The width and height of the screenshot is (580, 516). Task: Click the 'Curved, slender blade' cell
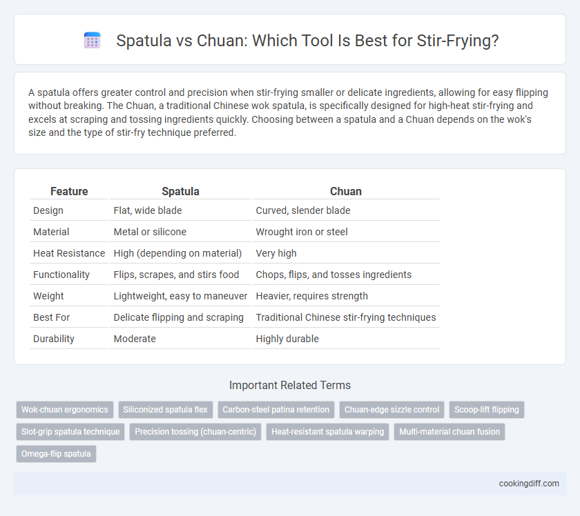(346, 210)
